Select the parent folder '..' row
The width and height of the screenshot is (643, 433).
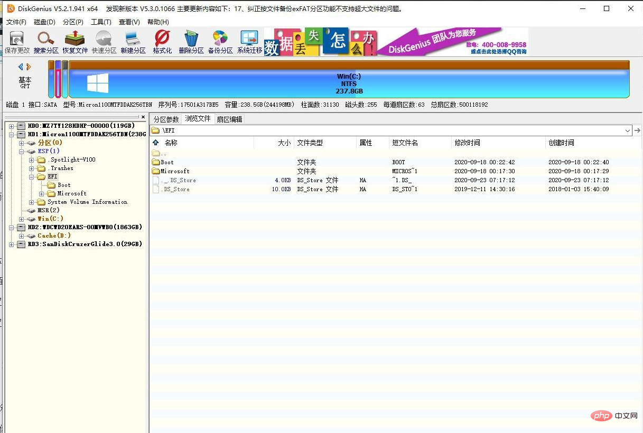point(396,153)
